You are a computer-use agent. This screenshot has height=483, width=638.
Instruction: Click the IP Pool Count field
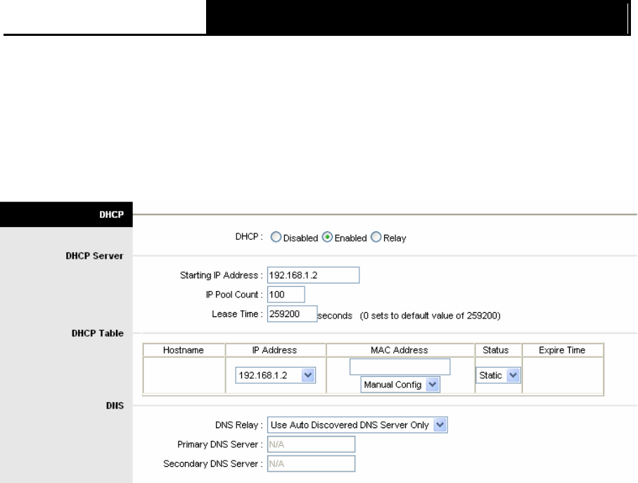(286, 295)
